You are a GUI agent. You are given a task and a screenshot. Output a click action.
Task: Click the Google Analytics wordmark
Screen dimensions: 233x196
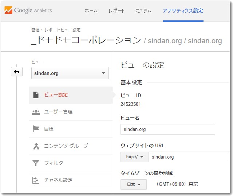(33, 11)
